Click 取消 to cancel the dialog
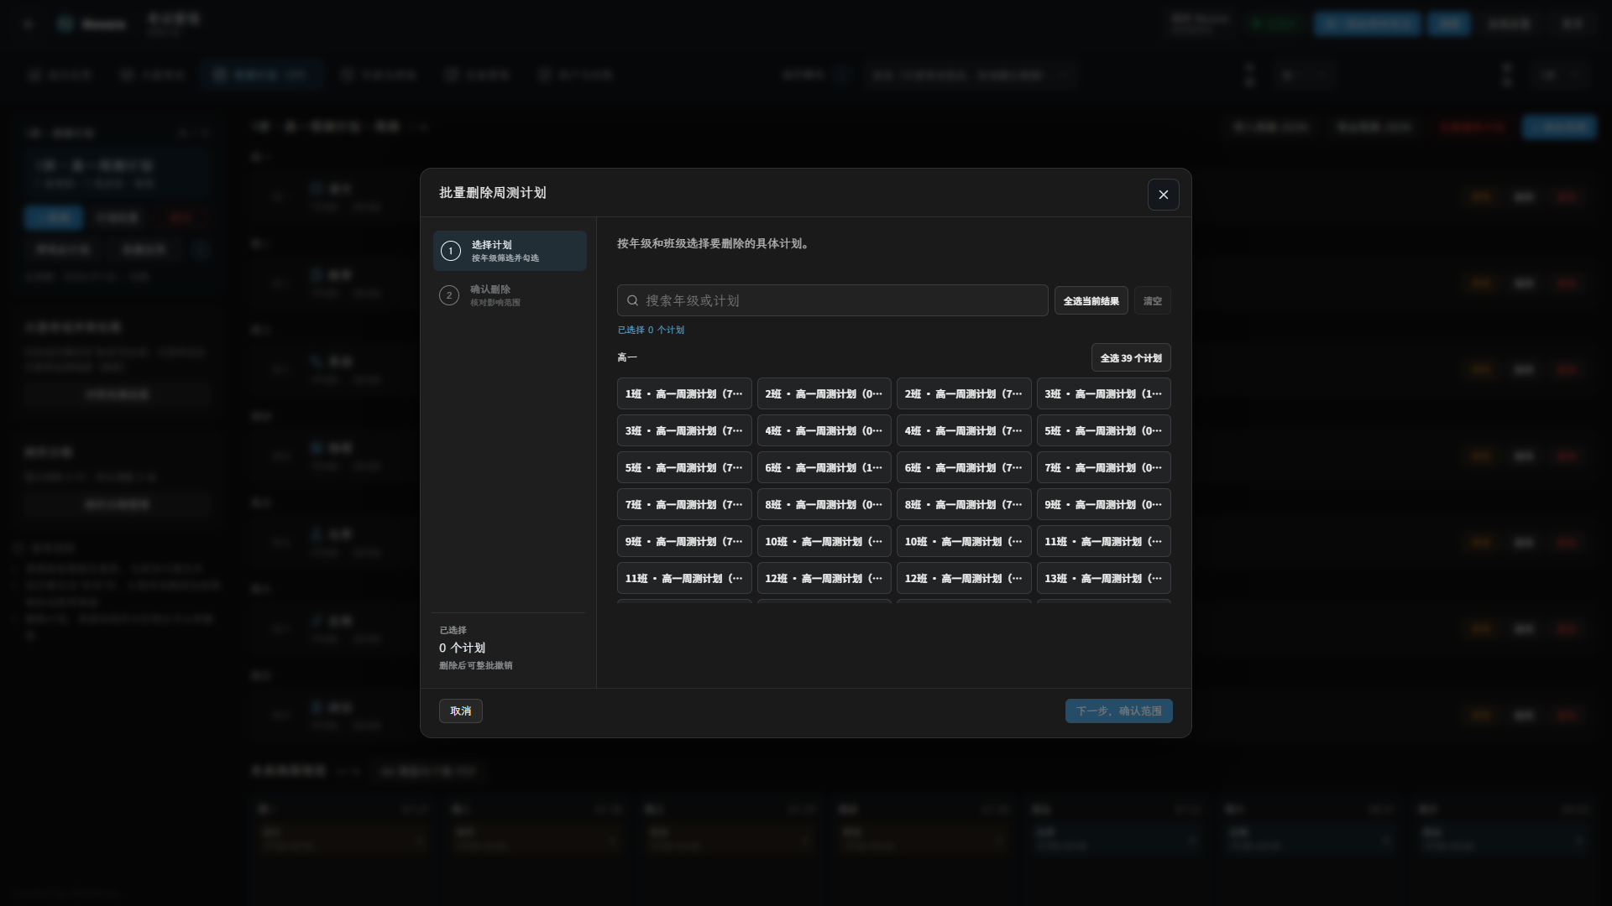1612x906 pixels. (x=460, y=711)
